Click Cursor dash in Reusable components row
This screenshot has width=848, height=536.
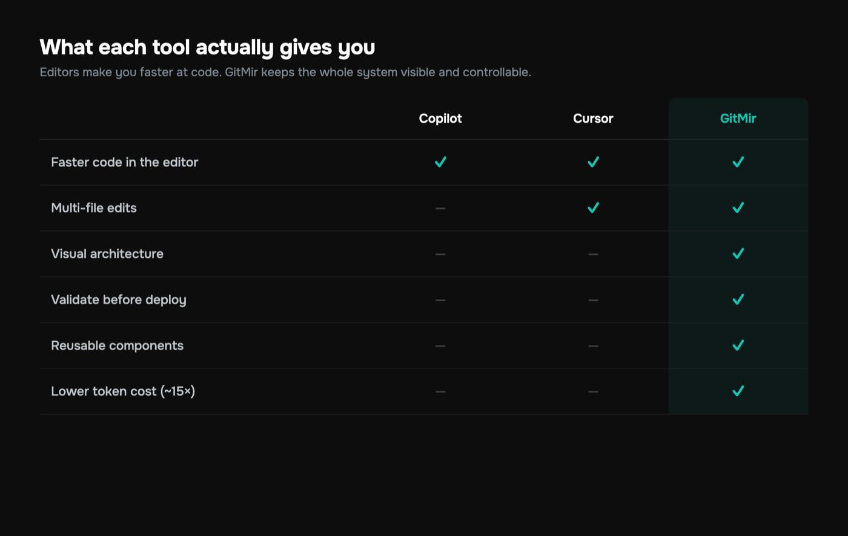(x=593, y=346)
